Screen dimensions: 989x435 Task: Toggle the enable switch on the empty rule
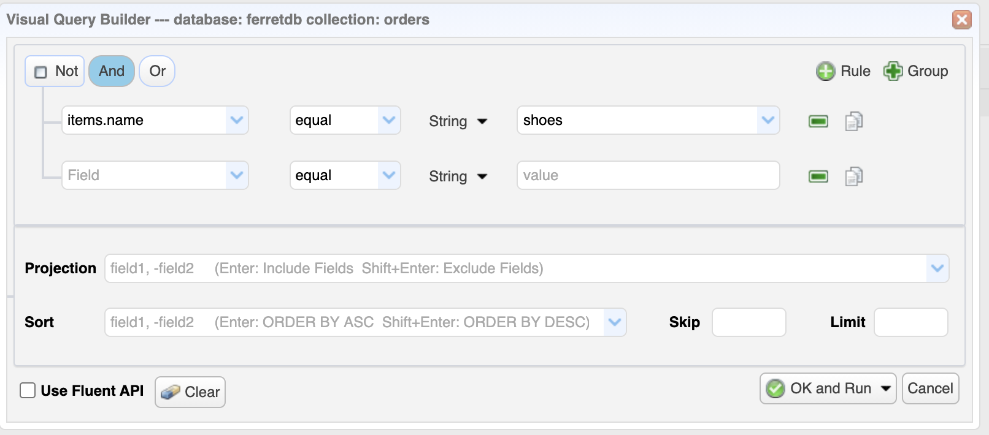[818, 176]
